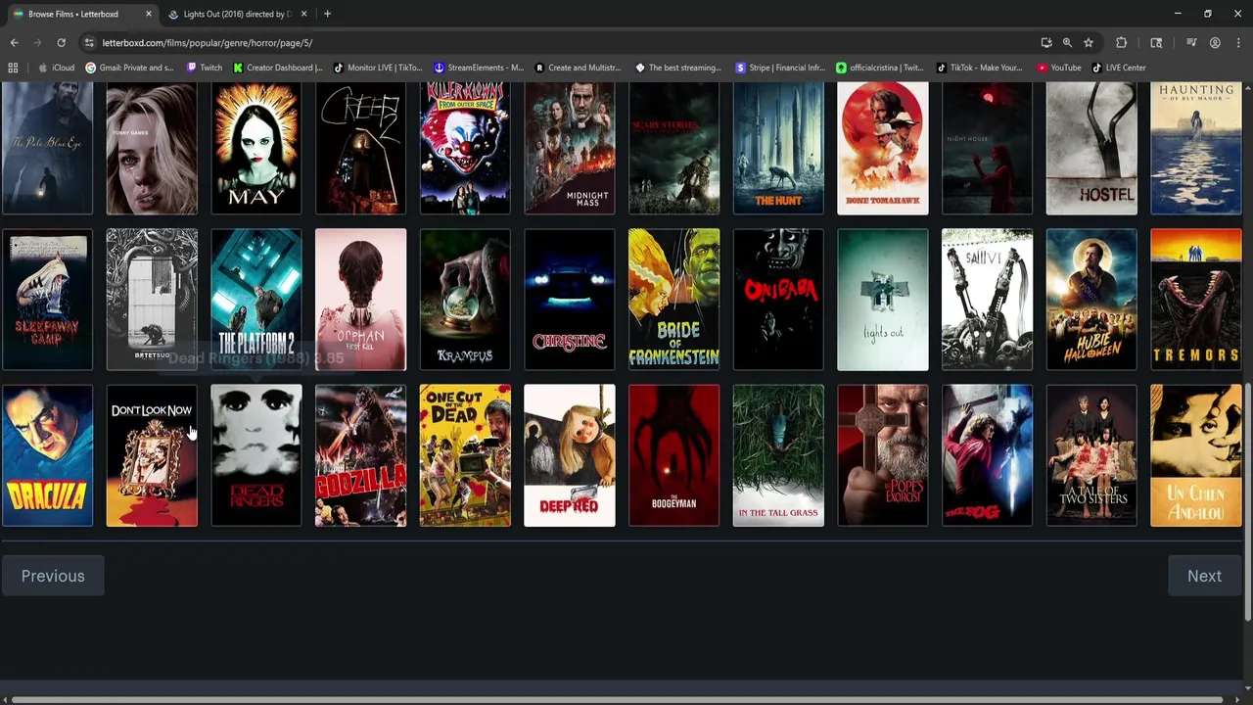Open the Christine poster
This screenshot has height=705, width=1253.
click(x=570, y=300)
